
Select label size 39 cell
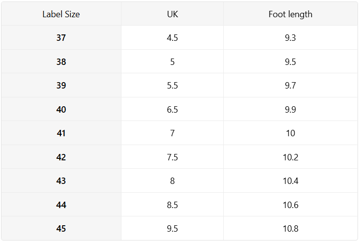click(61, 86)
